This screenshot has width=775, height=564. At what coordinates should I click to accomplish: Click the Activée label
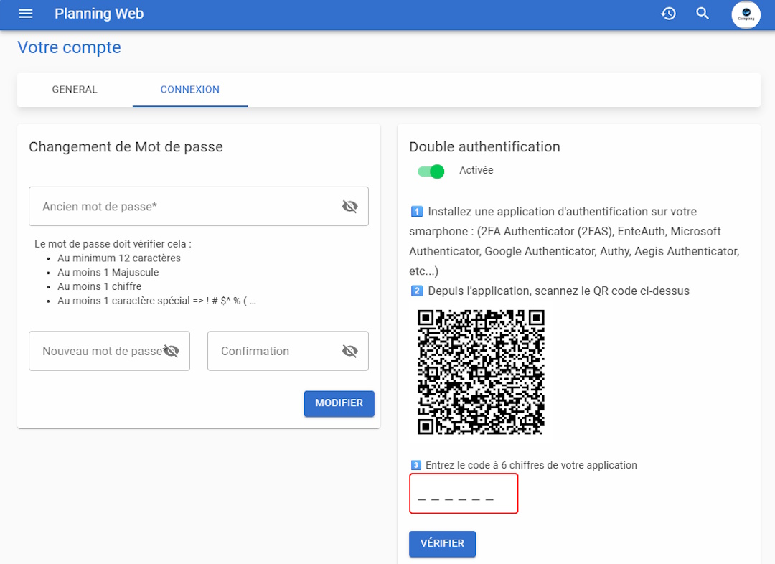pyautogui.click(x=476, y=171)
